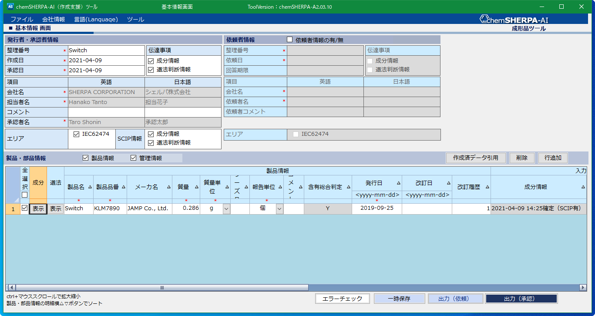Sort the 製品名 column with its sort triangle
Screen dimensions: 595x316
(90, 186)
